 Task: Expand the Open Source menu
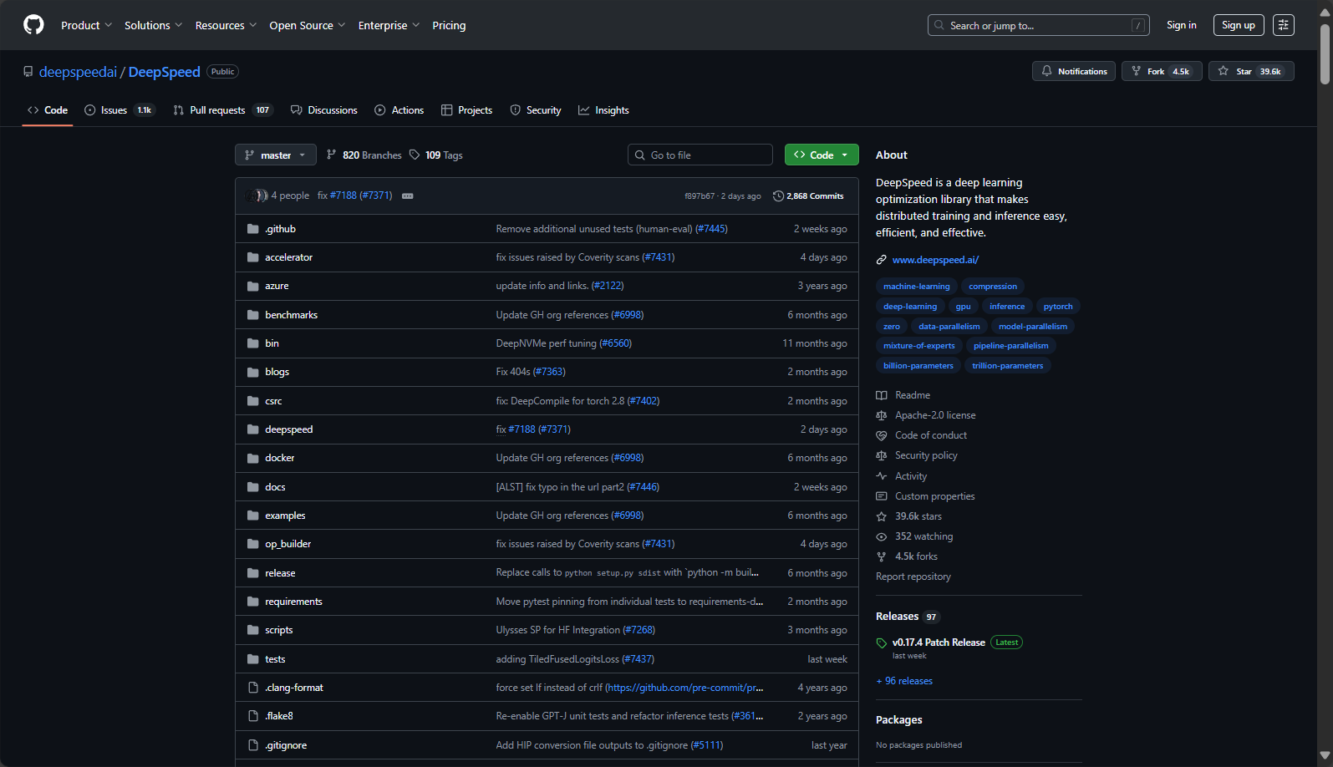pyautogui.click(x=307, y=25)
